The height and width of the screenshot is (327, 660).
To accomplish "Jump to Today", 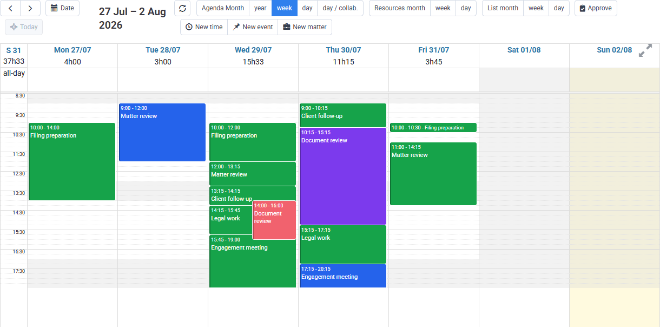I will (x=24, y=27).
